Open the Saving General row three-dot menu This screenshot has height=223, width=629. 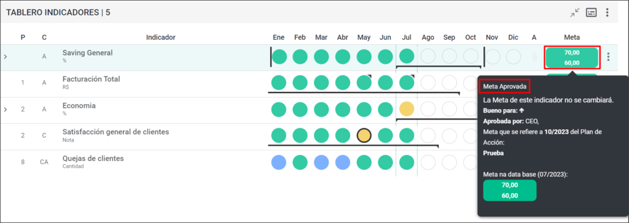609,57
